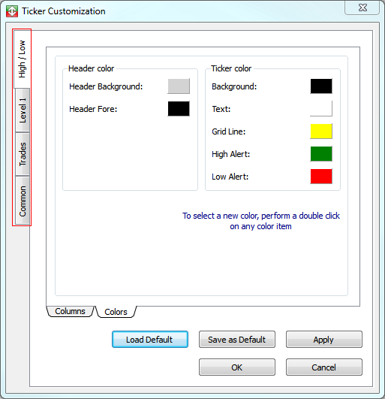Switch to the High / Low tab

pyautogui.click(x=22, y=59)
